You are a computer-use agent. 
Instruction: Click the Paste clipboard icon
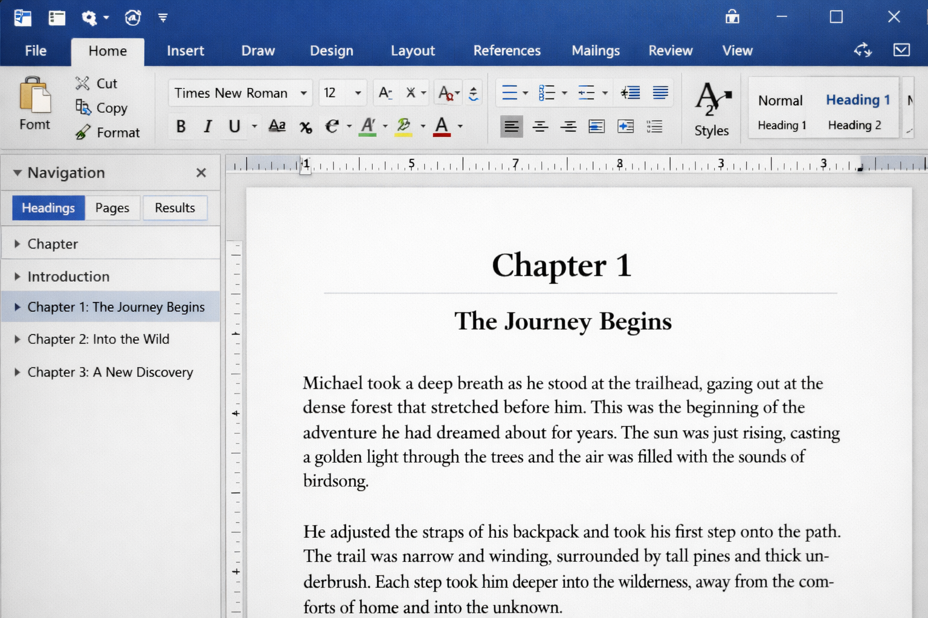point(35,95)
